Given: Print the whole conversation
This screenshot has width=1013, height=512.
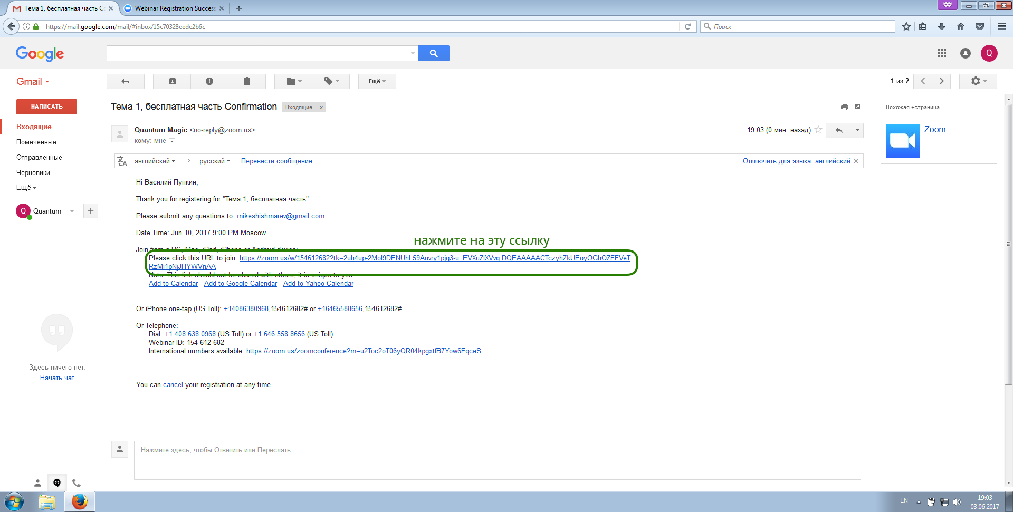Looking at the screenshot, I should [845, 107].
